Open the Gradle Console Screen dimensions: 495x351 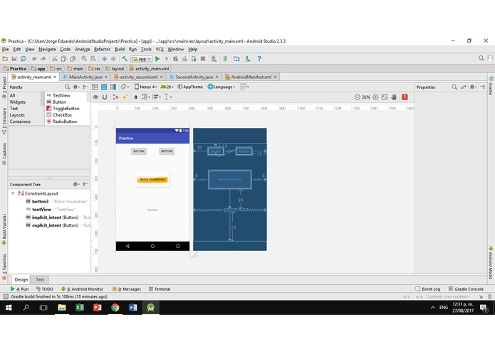point(466,289)
